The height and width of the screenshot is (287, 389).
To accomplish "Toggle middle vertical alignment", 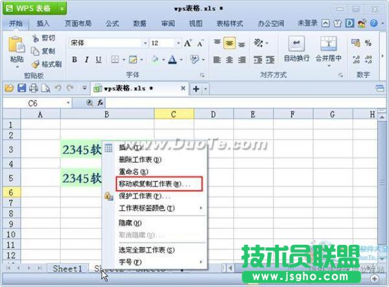I will pyautogui.click(x=230, y=43).
